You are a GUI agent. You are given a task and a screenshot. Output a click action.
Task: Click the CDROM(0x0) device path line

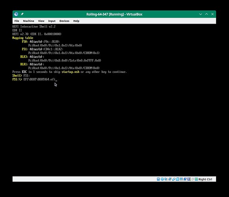click(64, 68)
